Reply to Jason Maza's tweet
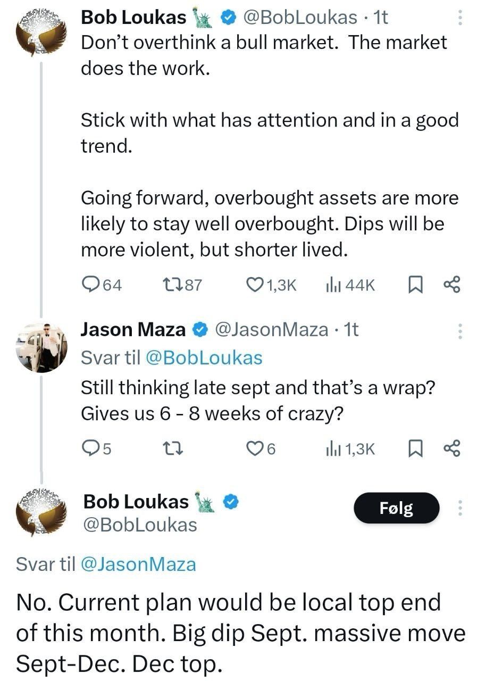This screenshot has width=486, height=681. 91,449
